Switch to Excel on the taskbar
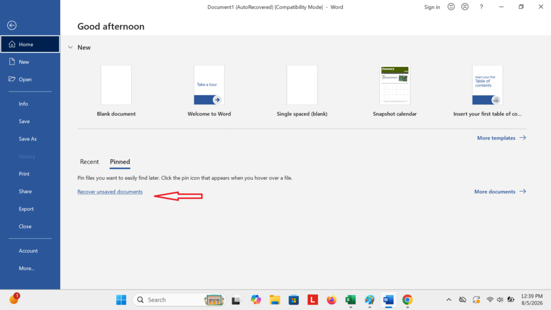Image resolution: width=551 pixels, height=310 pixels. 350,300
